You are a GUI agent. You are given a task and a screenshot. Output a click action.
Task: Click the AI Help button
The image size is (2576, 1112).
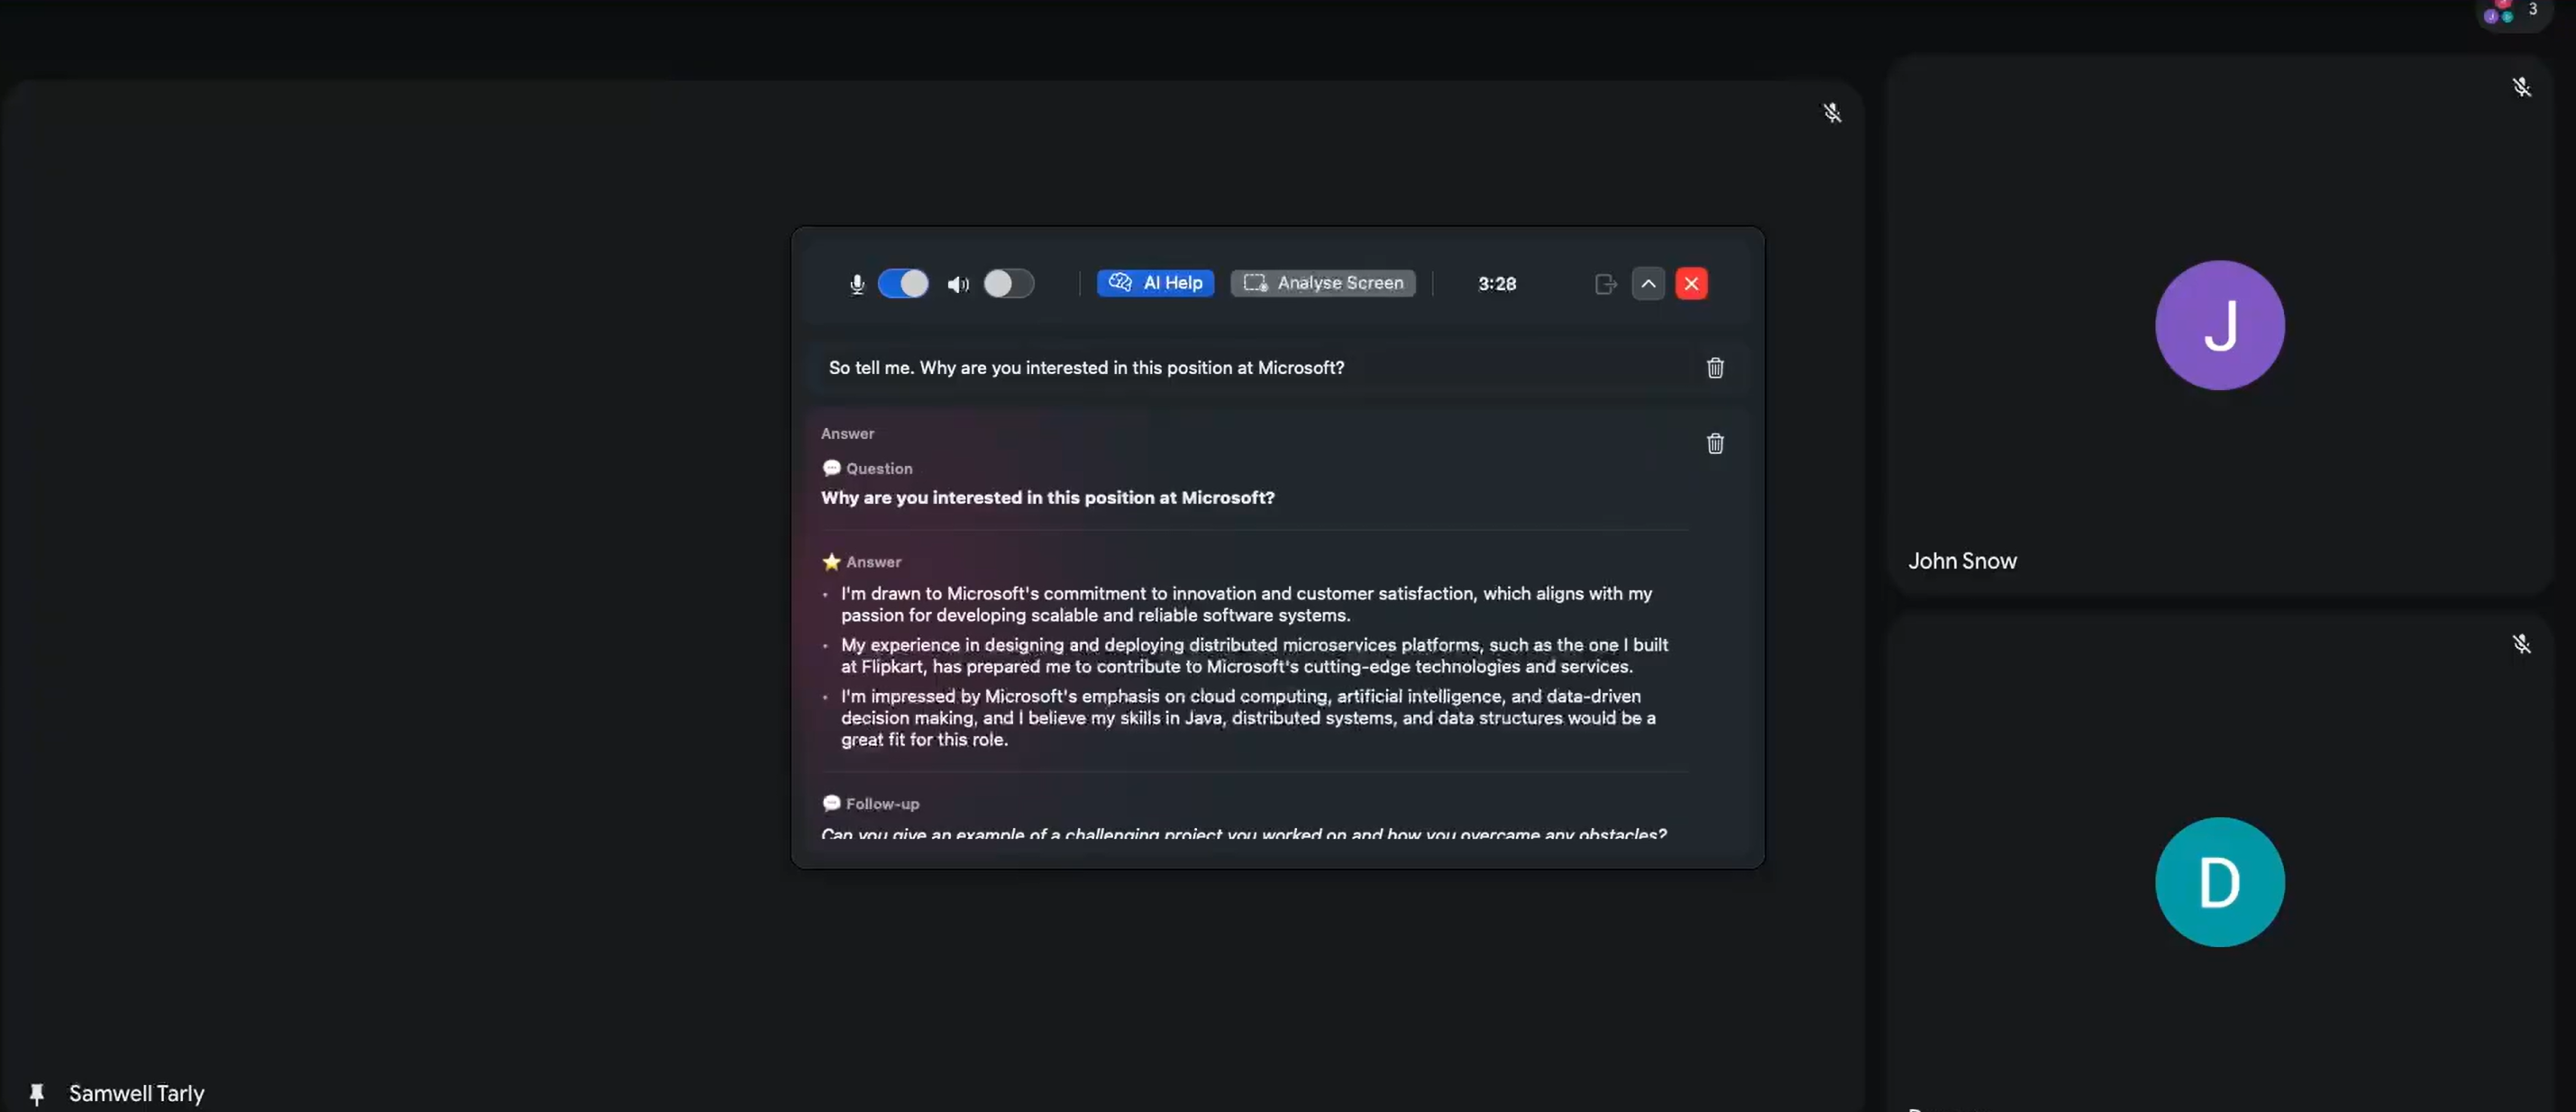coord(1155,283)
